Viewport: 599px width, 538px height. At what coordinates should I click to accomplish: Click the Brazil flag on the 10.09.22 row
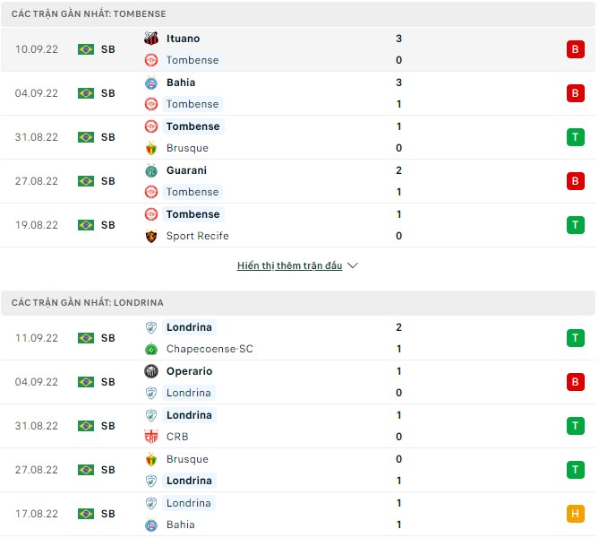point(86,49)
